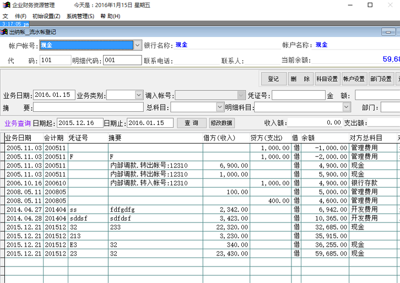Click the 业务查询 label
The height and width of the screenshot is (283, 400).
tap(17, 123)
